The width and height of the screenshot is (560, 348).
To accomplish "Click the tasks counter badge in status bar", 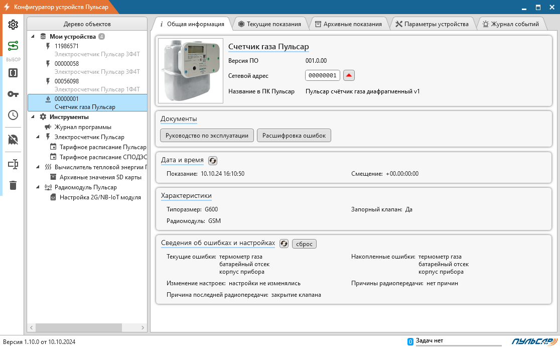I will pos(410,342).
